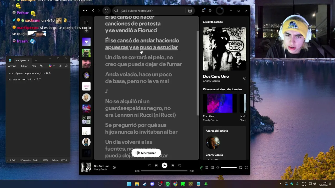Go back in Spotify navigation
Image resolution: width=335 pixels, height=188 pixels.
(x=93, y=11)
